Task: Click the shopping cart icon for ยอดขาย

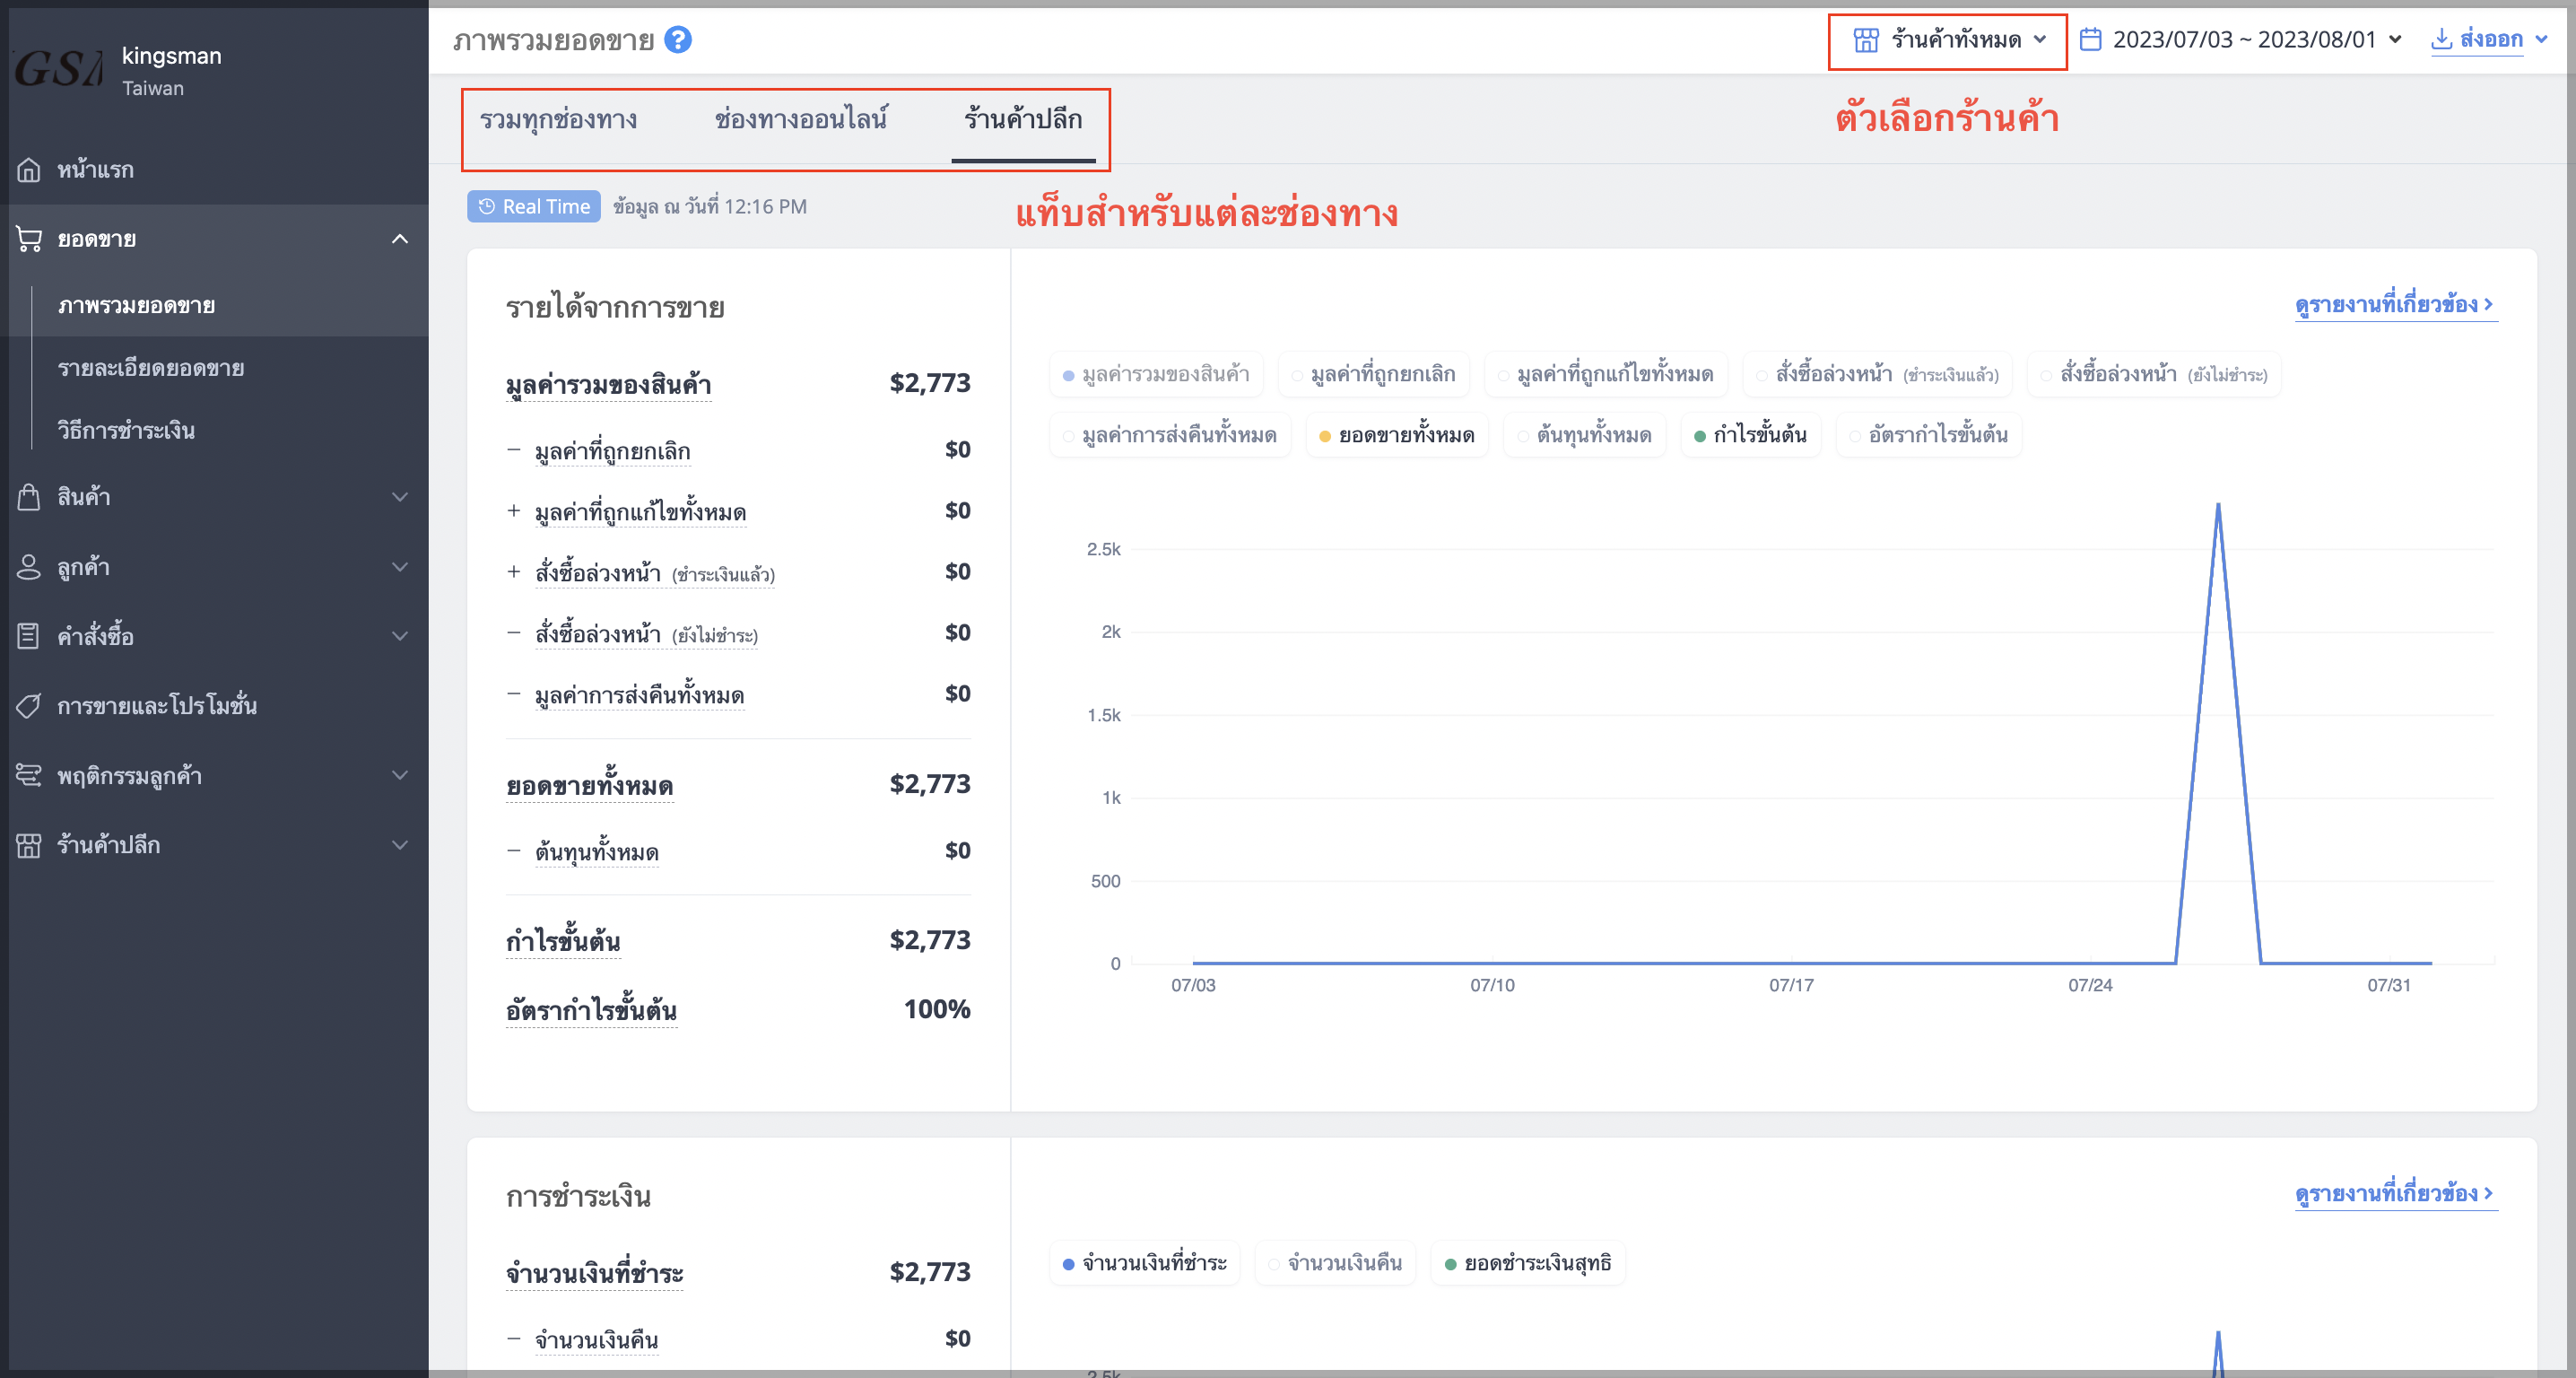Action: point(29,239)
